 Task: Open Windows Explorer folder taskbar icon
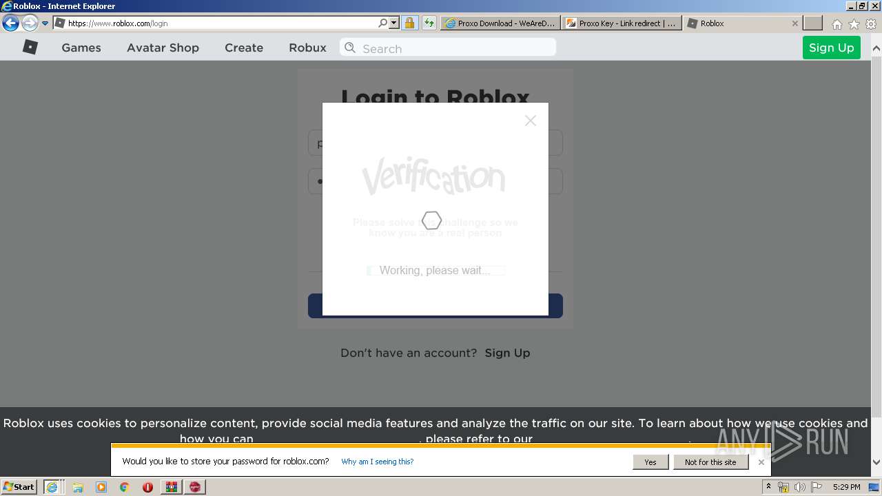click(x=78, y=487)
